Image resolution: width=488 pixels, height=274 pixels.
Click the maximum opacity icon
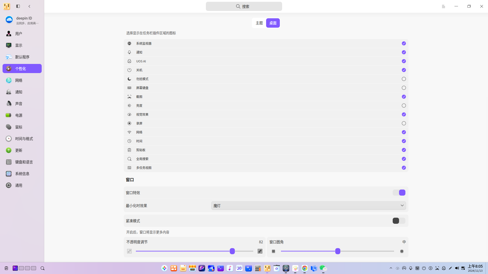[260, 251]
